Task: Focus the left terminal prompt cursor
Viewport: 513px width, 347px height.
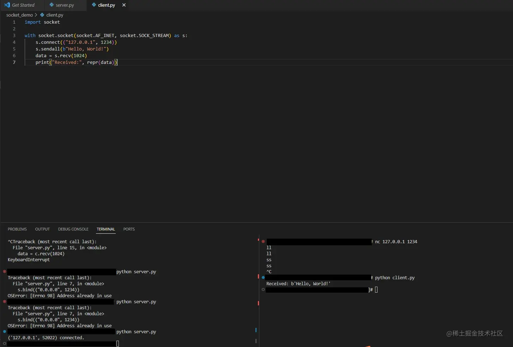Action: (118, 343)
